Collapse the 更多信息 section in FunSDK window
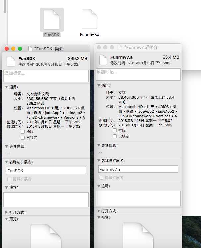Image resolution: width=201 pixels, height=248 pixels. pyautogui.click(x=6, y=147)
